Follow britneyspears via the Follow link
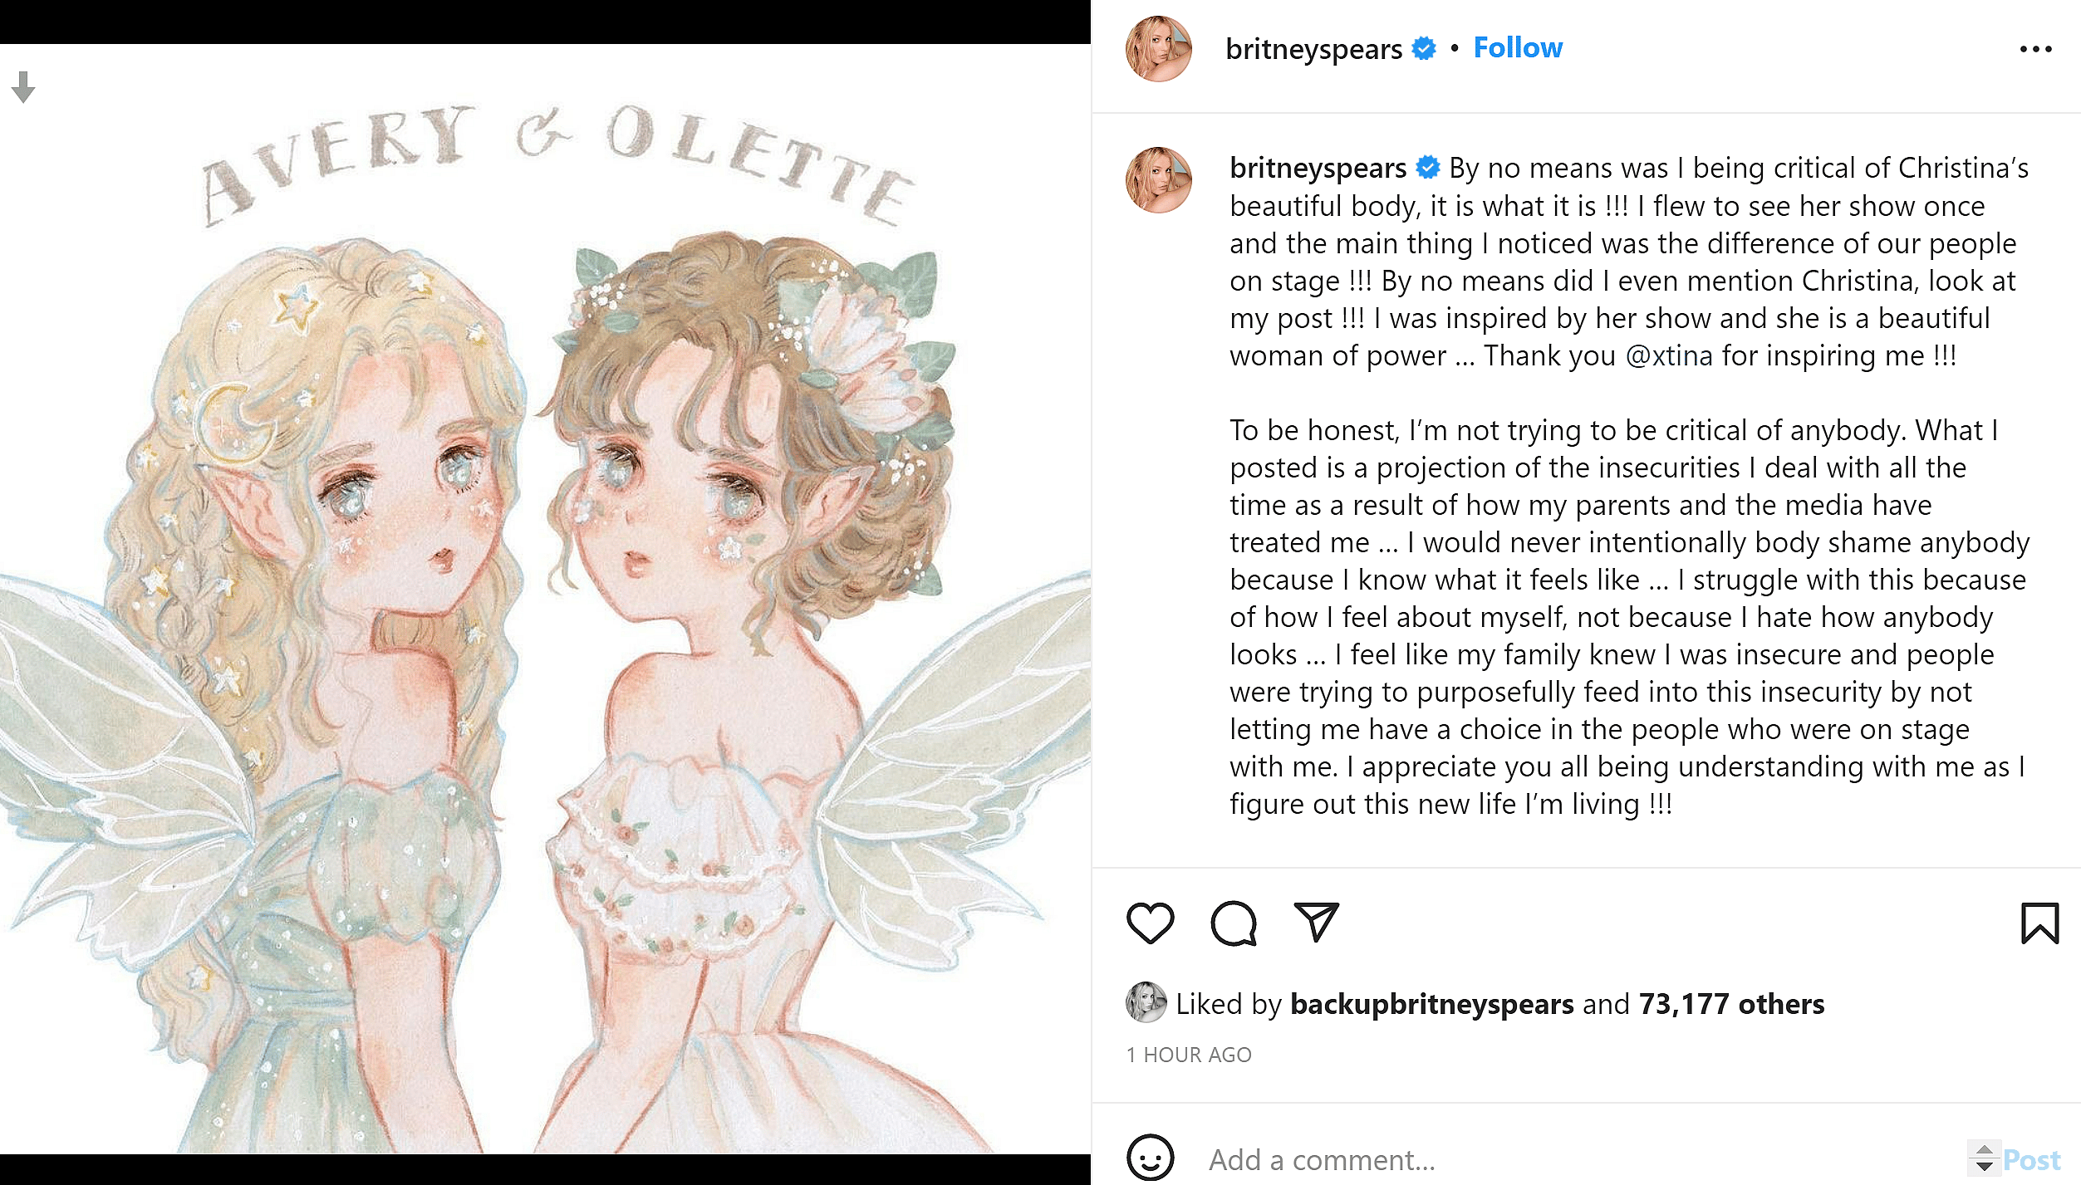This screenshot has width=2081, height=1185. 1518,47
